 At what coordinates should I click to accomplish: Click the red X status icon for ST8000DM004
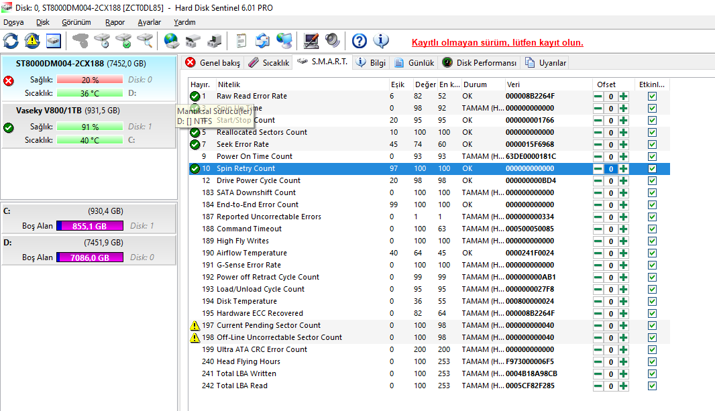pyautogui.click(x=9, y=81)
